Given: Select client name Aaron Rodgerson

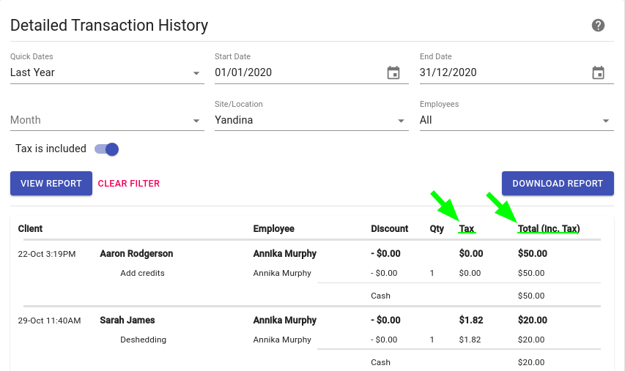Looking at the screenshot, I should click(x=136, y=254).
